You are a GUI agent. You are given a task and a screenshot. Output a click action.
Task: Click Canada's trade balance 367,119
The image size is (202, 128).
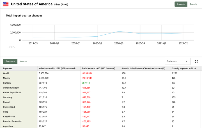coord(86,83)
